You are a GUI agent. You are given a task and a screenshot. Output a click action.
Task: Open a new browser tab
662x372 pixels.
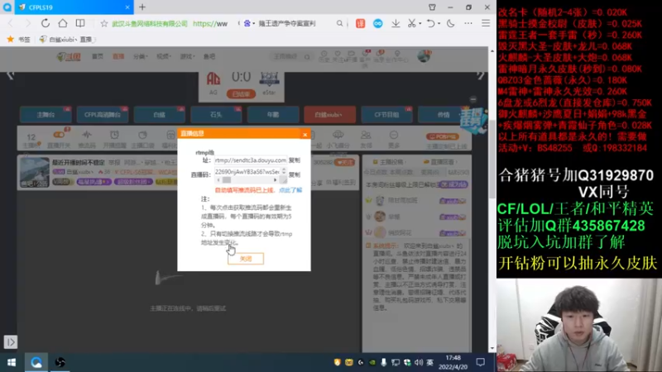tap(142, 7)
